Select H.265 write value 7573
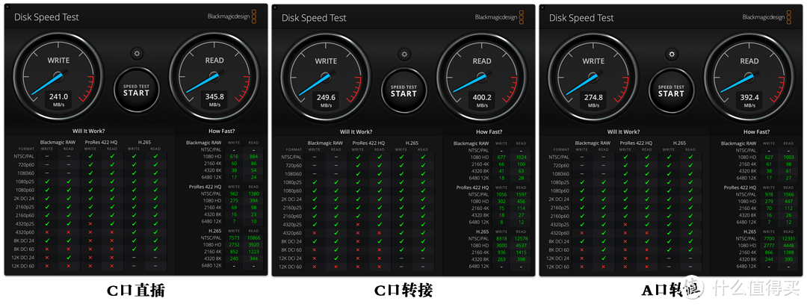The width and height of the screenshot is (807, 307). pos(234,238)
